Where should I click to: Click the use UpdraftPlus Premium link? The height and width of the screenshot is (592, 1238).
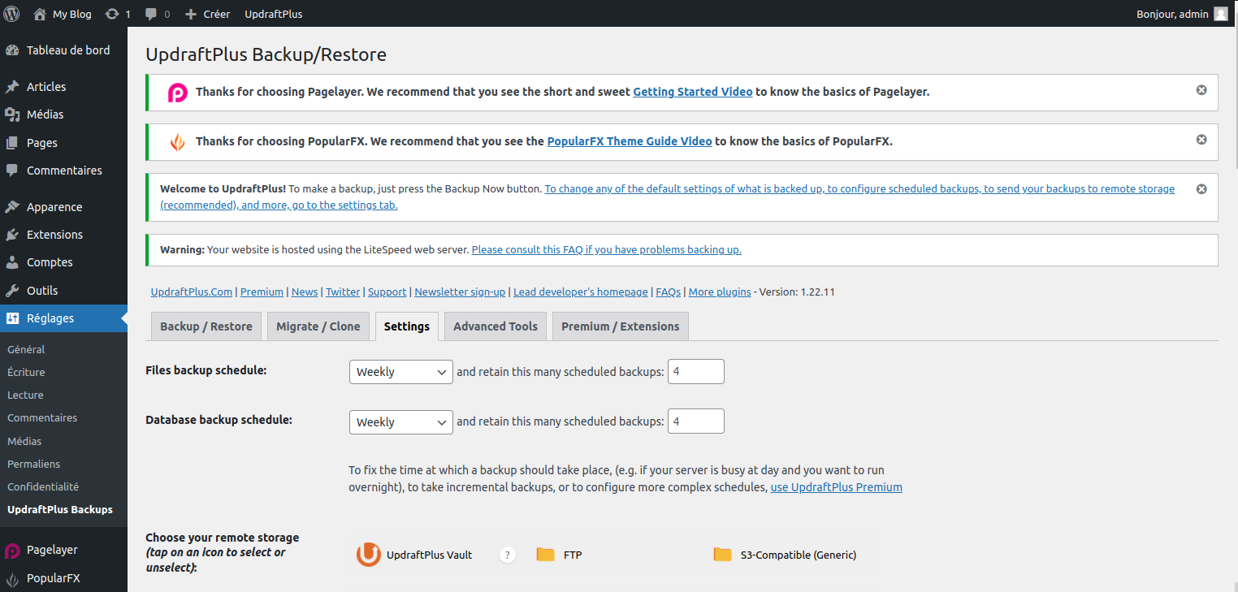[837, 487]
